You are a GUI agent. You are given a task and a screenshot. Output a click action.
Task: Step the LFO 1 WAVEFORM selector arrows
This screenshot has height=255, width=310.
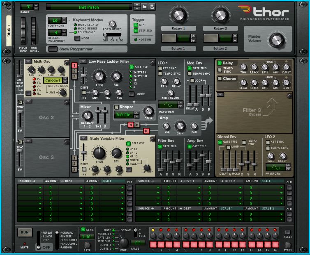pos(180,104)
